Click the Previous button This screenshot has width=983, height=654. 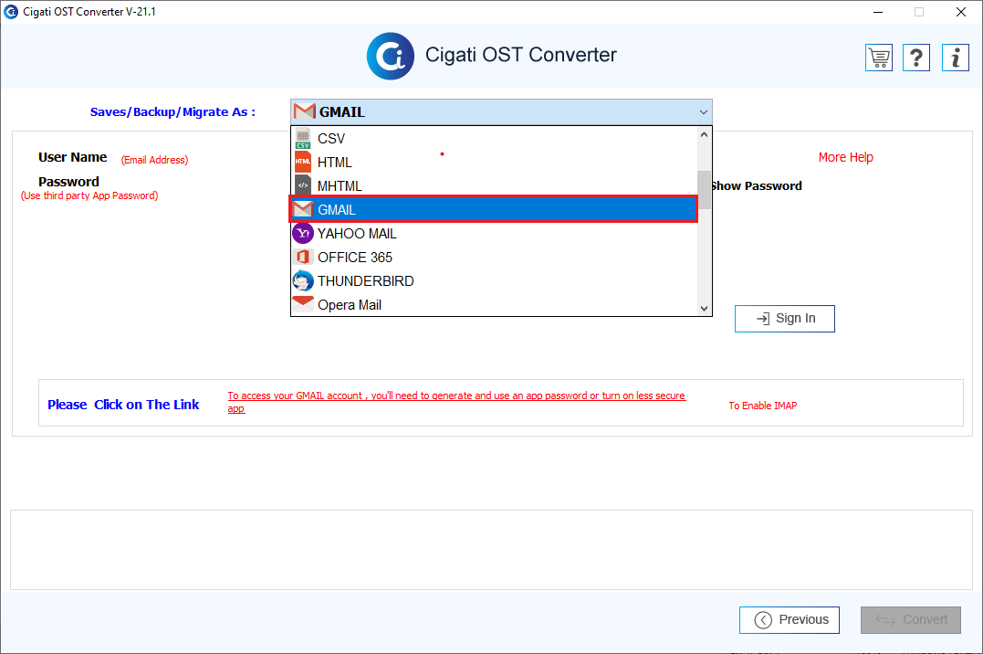point(790,619)
